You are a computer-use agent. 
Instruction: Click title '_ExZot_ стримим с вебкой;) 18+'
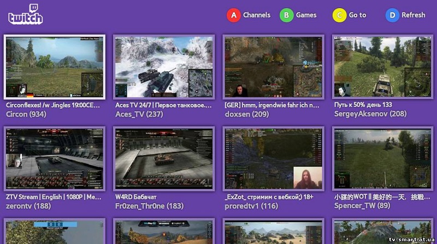pyautogui.click(x=269, y=197)
